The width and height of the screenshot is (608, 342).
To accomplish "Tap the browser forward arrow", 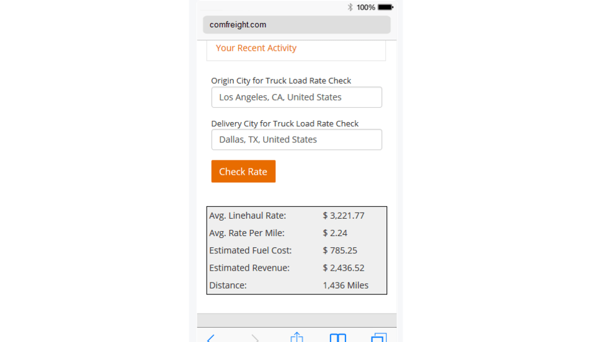I will pyautogui.click(x=254, y=338).
